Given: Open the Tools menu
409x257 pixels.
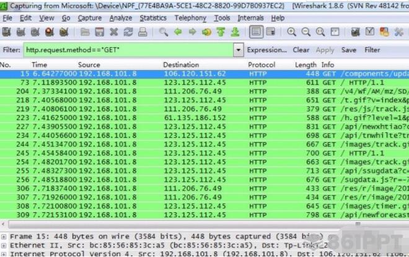Looking at the screenshot, I should click(x=222, y=18).
